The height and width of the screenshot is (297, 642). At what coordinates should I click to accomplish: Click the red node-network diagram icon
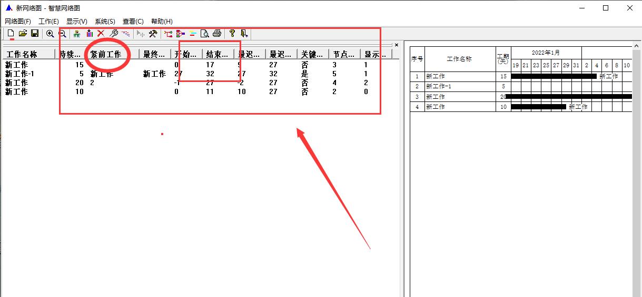coord(169,34)
